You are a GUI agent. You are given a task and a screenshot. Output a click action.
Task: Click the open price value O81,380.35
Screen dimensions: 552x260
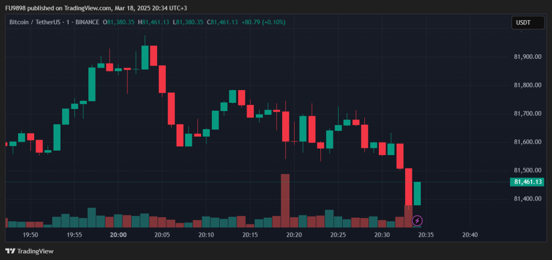pyautogui.click(x=118, y=22)
